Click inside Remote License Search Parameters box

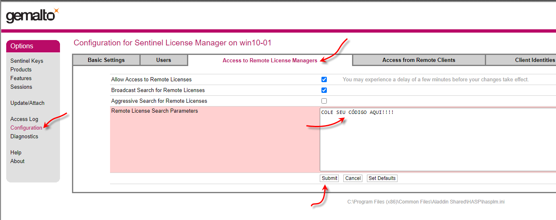(438, 140)
